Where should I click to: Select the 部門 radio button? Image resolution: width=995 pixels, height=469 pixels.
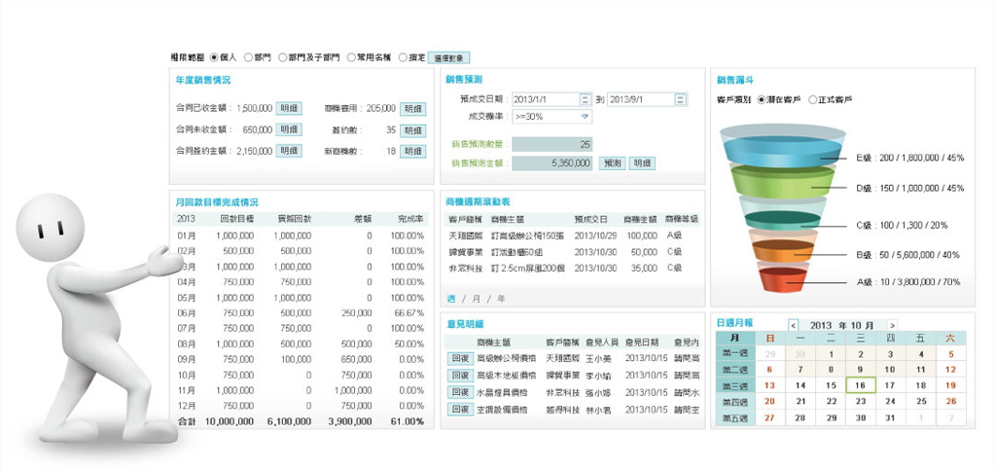(248, 57)
